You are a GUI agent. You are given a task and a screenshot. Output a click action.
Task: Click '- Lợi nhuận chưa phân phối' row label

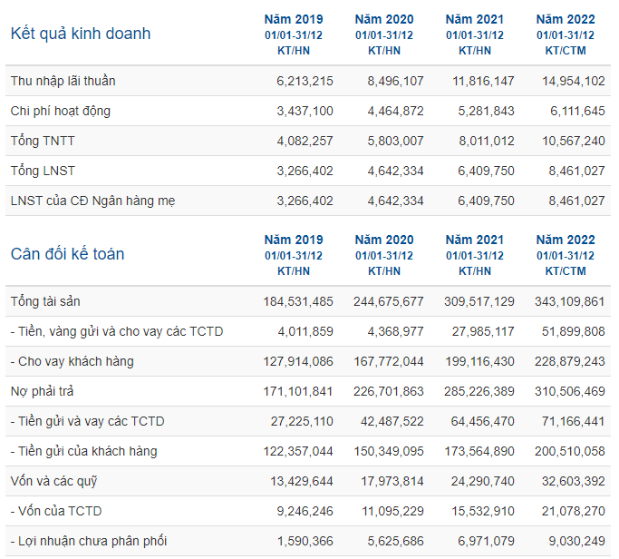tap(89, 541)
